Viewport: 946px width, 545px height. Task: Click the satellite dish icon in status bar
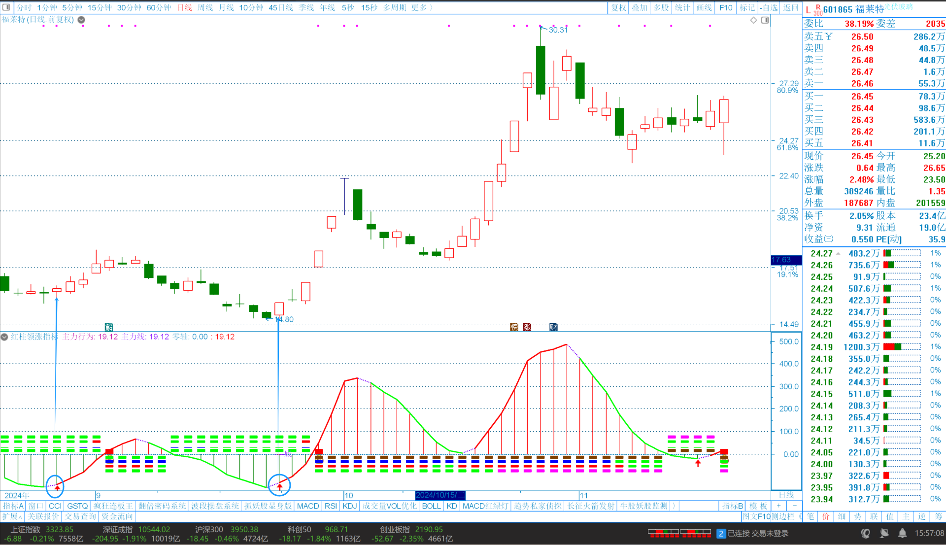[x=884, y=533]
